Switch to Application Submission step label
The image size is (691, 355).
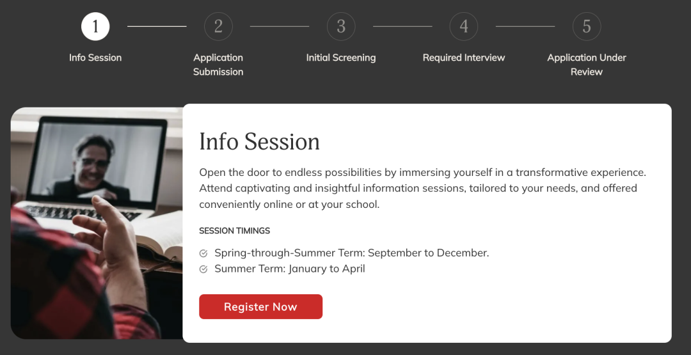218,65
